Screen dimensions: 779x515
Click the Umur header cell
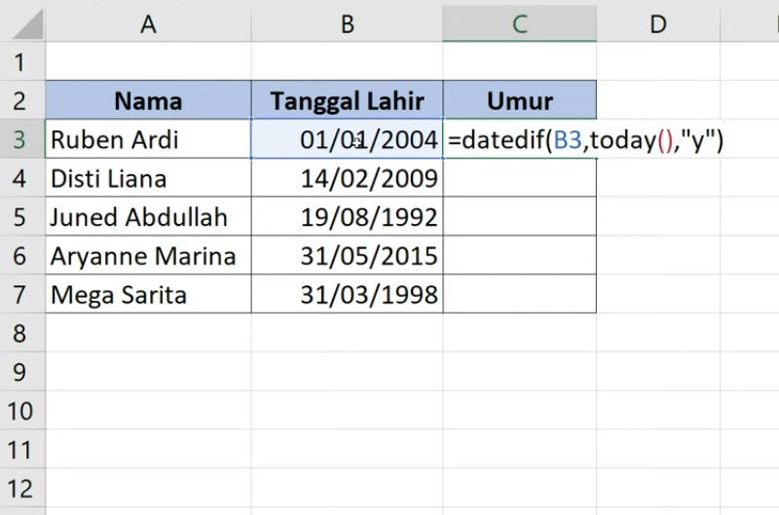point(519,101)
